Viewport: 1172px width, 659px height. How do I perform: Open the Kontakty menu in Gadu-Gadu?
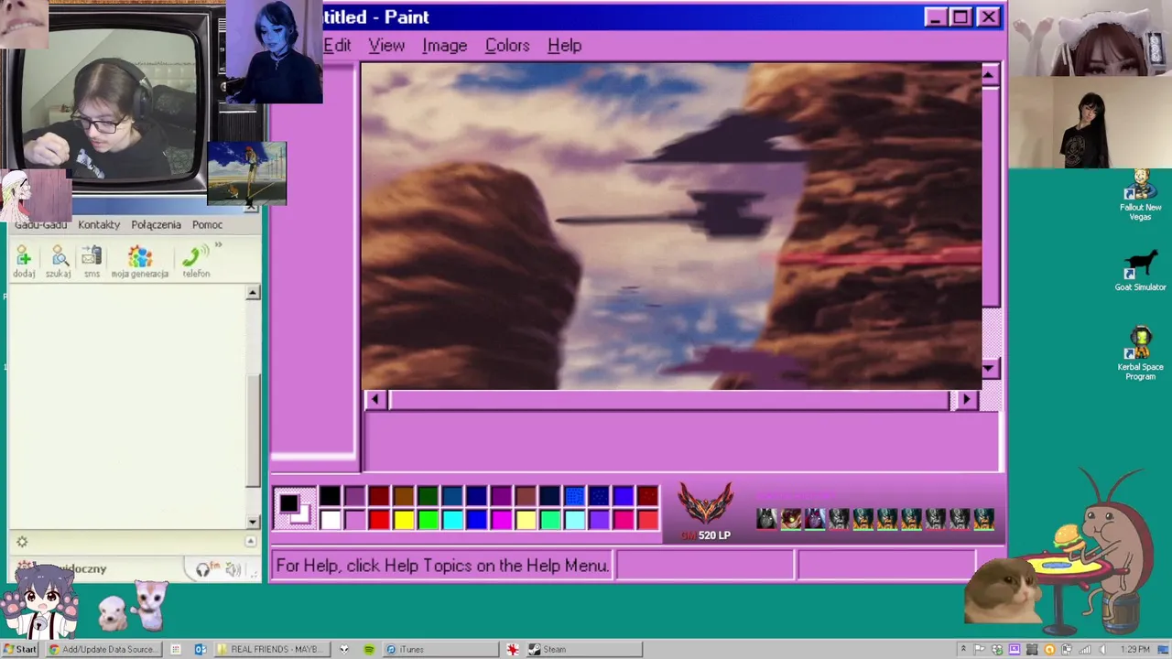(x=99, y=224)
